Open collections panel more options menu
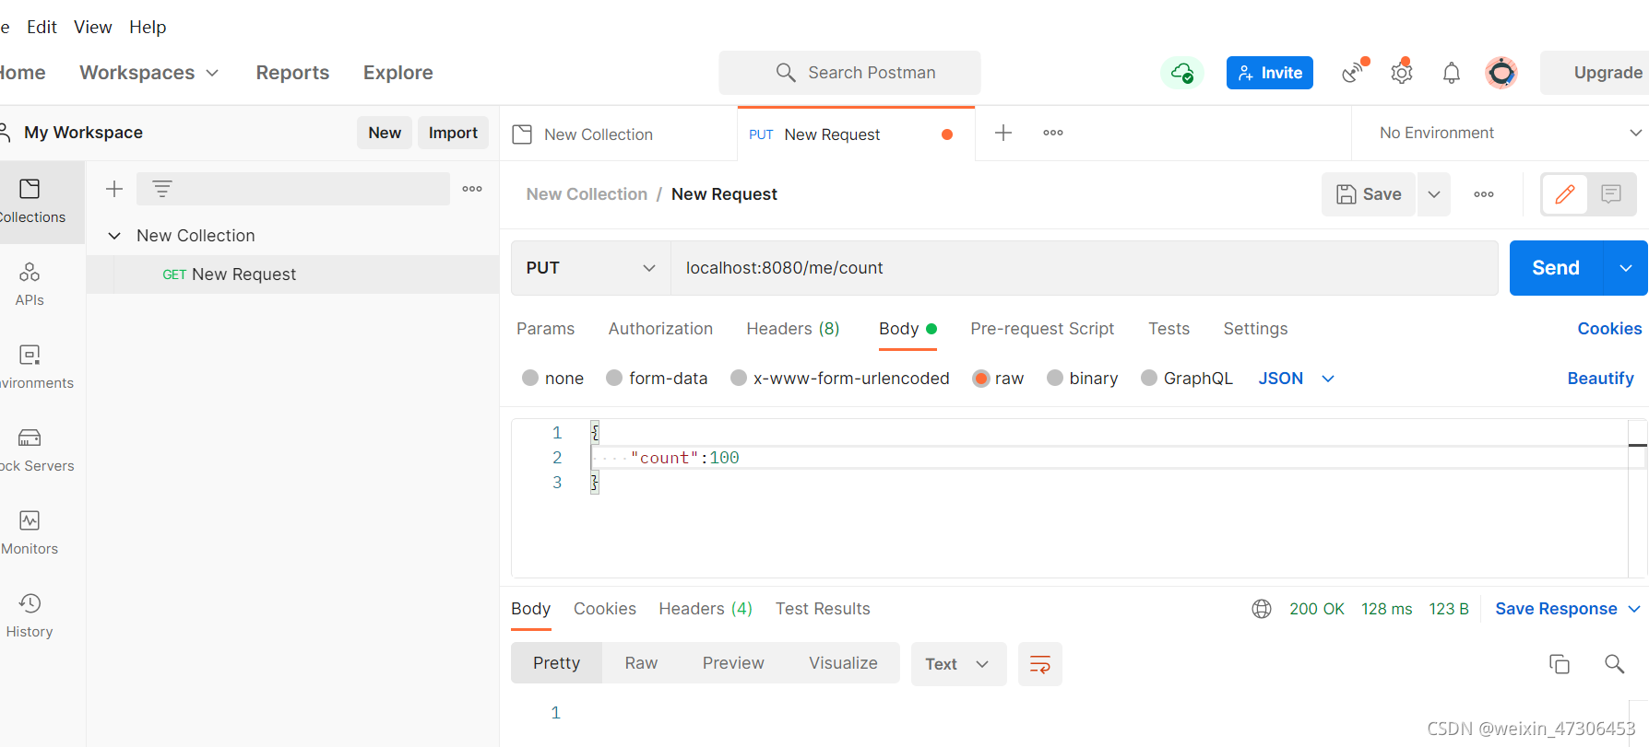Viewport: 1649px width, 747px height. pos(472,189)
